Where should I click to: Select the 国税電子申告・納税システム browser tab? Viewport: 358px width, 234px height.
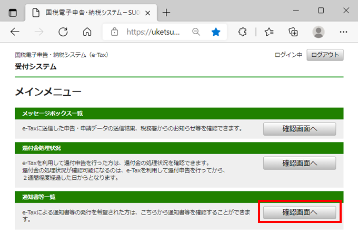pyautogui.click(x=89, y=12)
